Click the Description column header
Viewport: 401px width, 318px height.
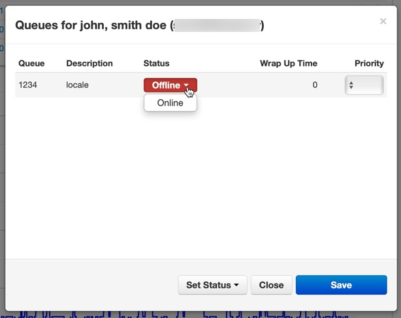[89, 63]
